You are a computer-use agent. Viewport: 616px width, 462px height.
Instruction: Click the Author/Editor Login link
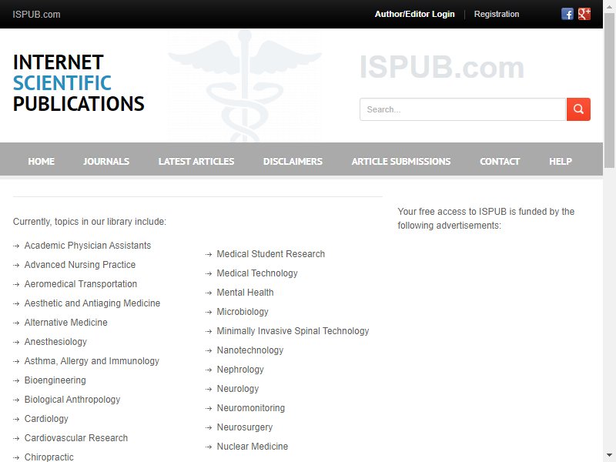[414, 14]
